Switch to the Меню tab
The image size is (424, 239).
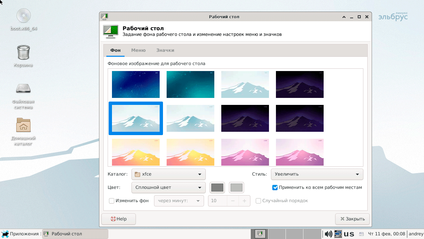tap(138, 50)
